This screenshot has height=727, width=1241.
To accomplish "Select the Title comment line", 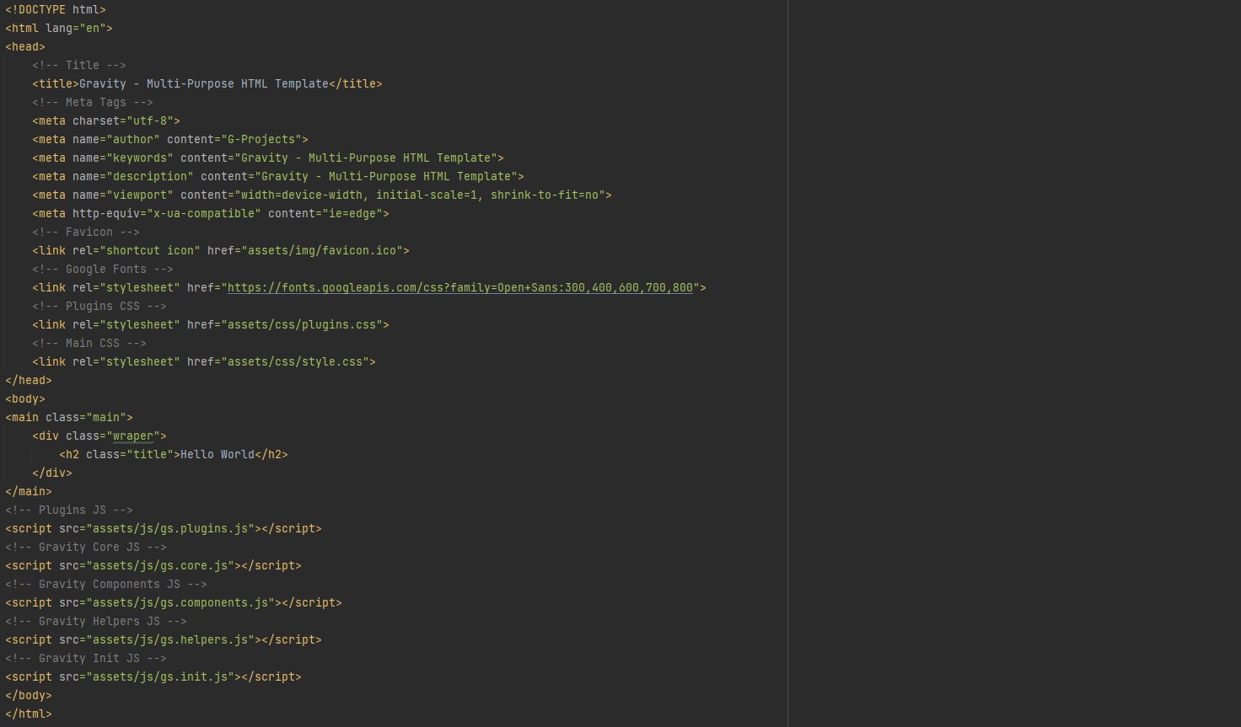I will pos(79,66).
